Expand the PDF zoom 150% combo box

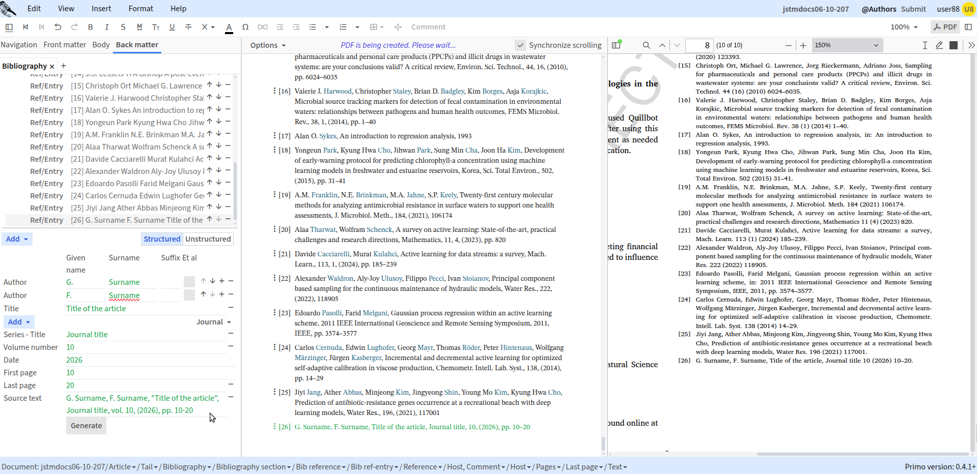(x=847, y=45)
